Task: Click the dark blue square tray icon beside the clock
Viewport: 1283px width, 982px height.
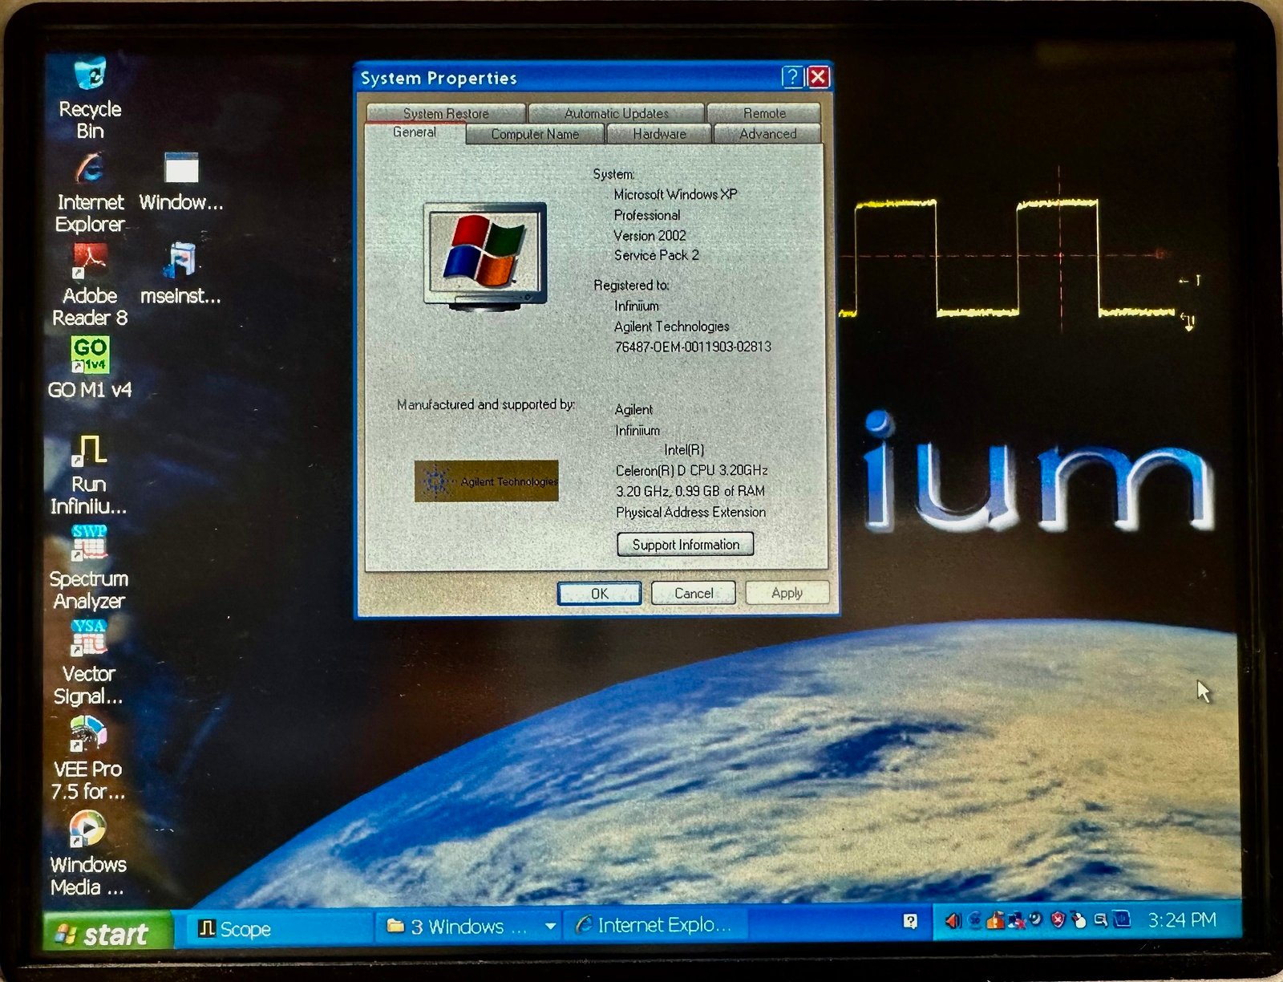Action: (1121, 919)
